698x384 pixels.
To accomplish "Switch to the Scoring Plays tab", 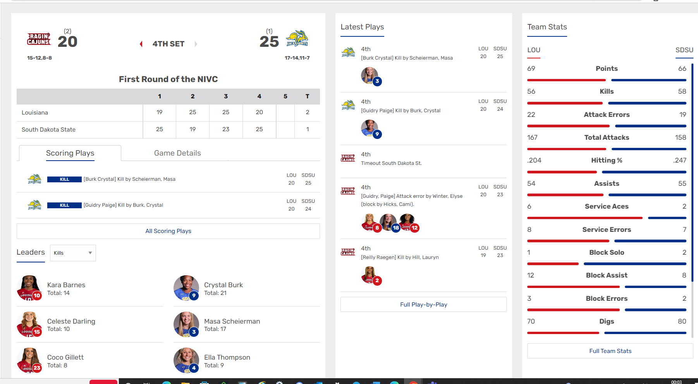I will (70, 153).
